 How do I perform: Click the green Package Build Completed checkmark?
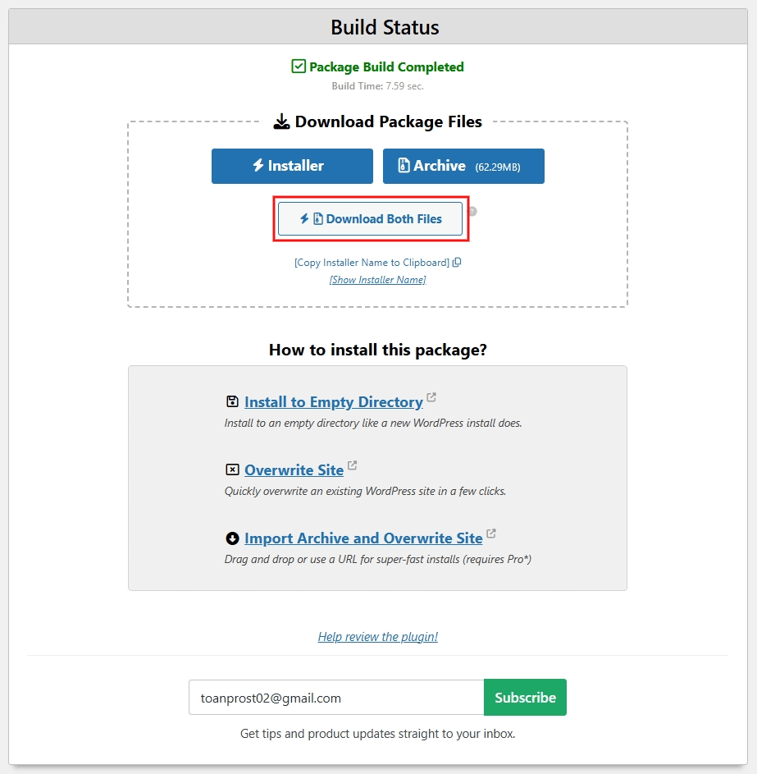tap(299, 66)
